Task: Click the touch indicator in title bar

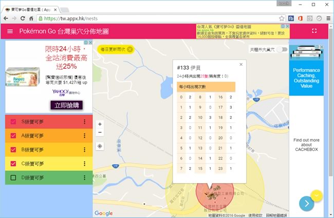Action: (x=284, y=4)
